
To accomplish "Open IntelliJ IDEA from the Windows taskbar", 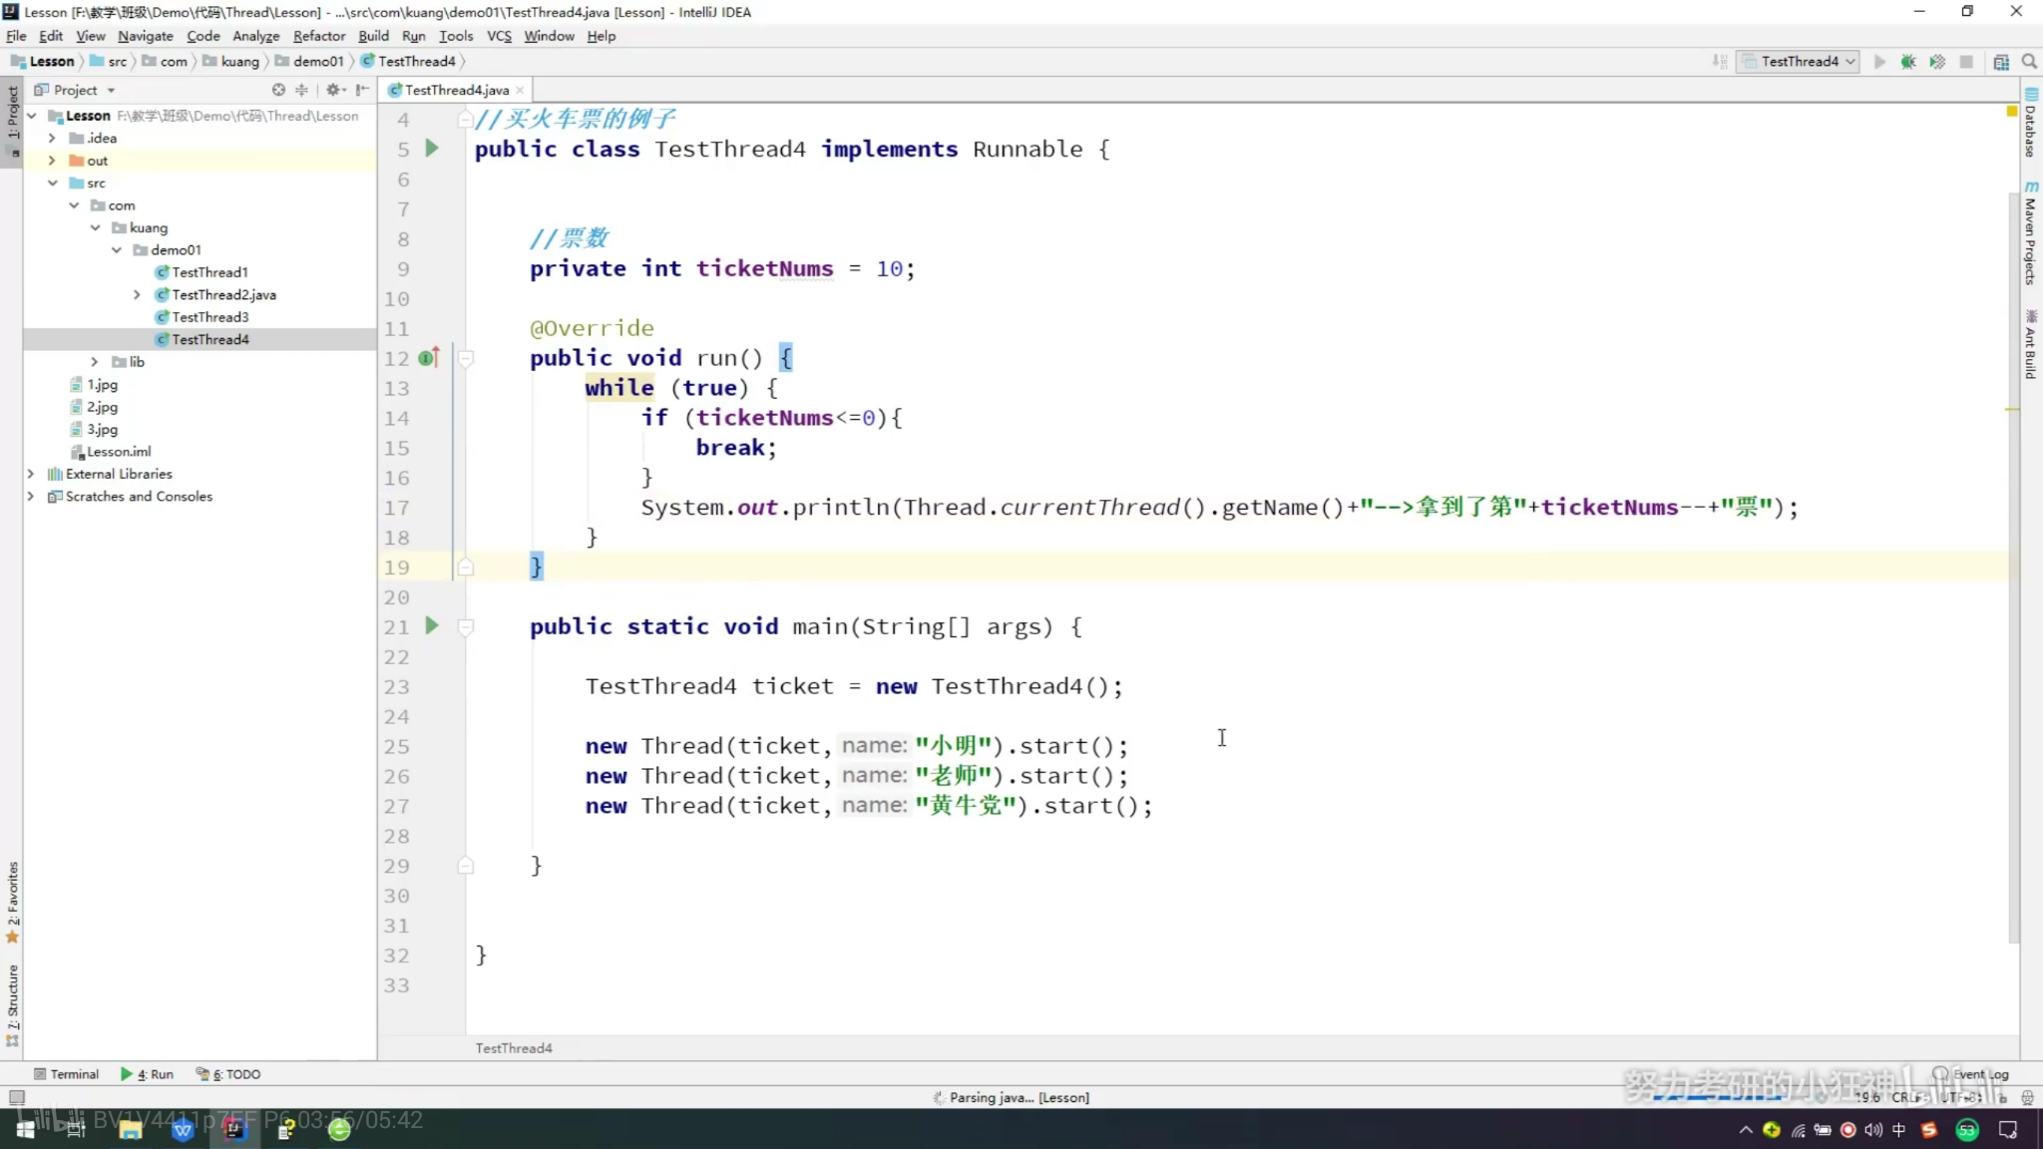I will tap(234, 1129).
